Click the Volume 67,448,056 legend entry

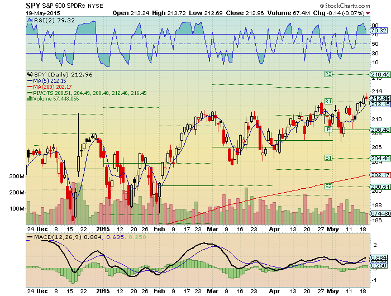[x=56, y=99]
